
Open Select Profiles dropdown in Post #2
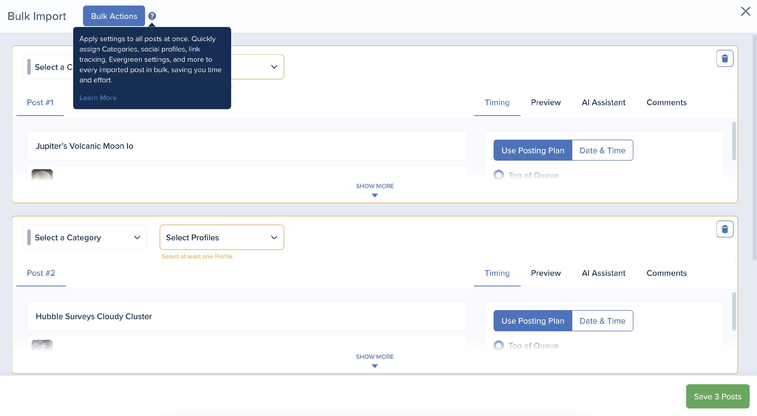tap(222, 237)
